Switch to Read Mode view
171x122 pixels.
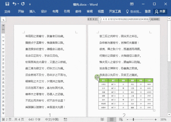click(102, 119)
